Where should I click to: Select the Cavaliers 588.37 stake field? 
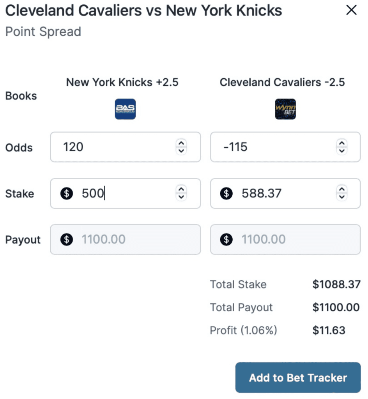[285, 193]
